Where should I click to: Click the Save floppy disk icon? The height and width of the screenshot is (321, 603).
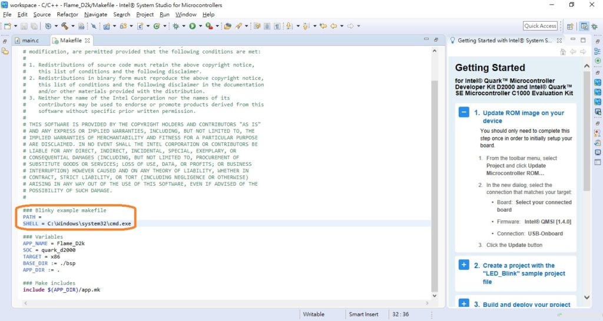24,26
